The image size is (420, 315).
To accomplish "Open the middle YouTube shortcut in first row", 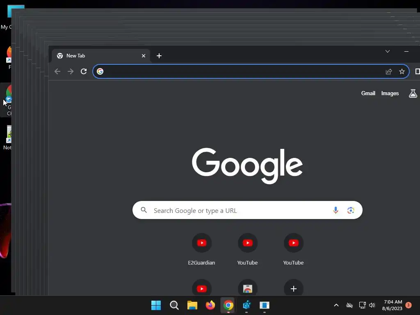I will click(247, 249).
